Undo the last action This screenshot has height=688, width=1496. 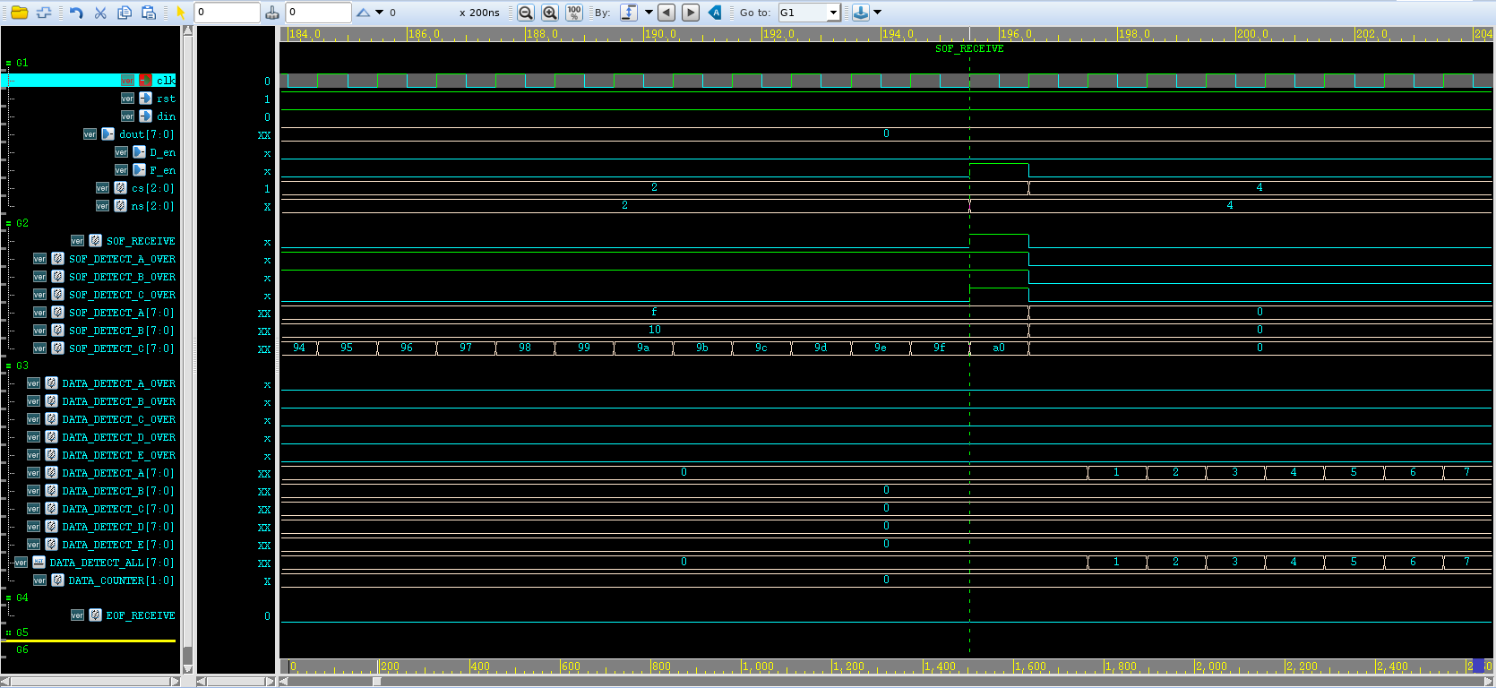(x=76, y=13)
